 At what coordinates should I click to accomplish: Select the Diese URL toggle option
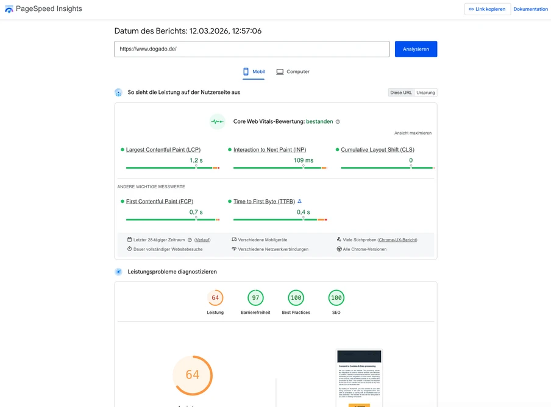pyautogui.click(x=402, y=92)
